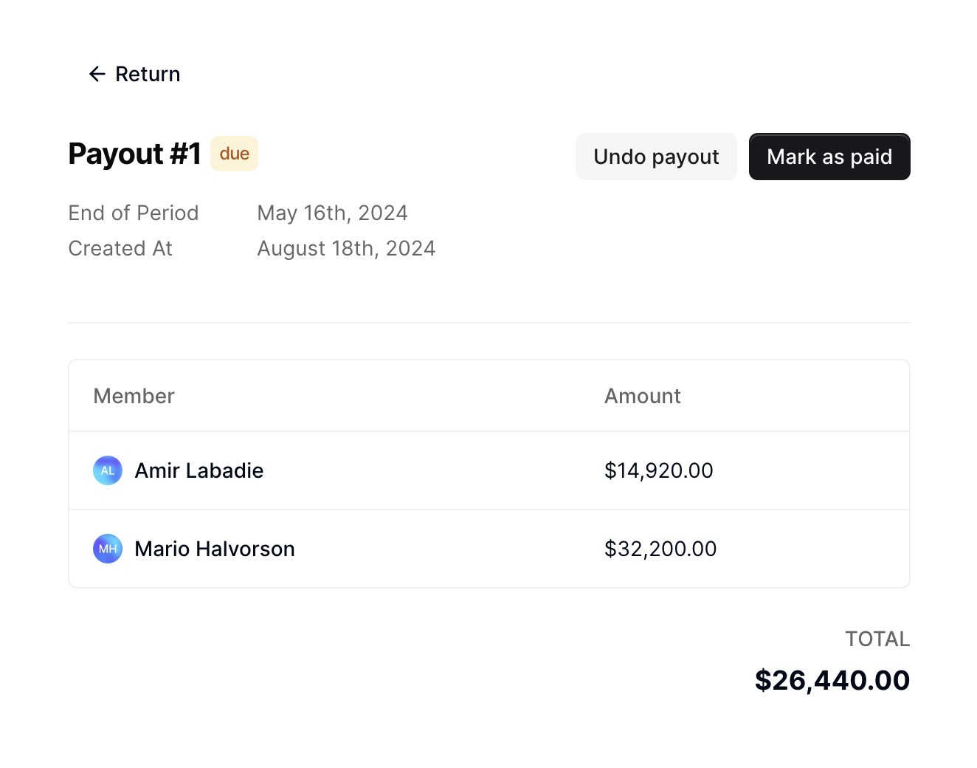
Task: Click the $14,920.00 amount
Action: pyautogui.click(x=658, y=470)
